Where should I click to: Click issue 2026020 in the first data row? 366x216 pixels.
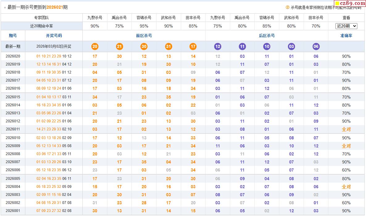pos(13,56)
